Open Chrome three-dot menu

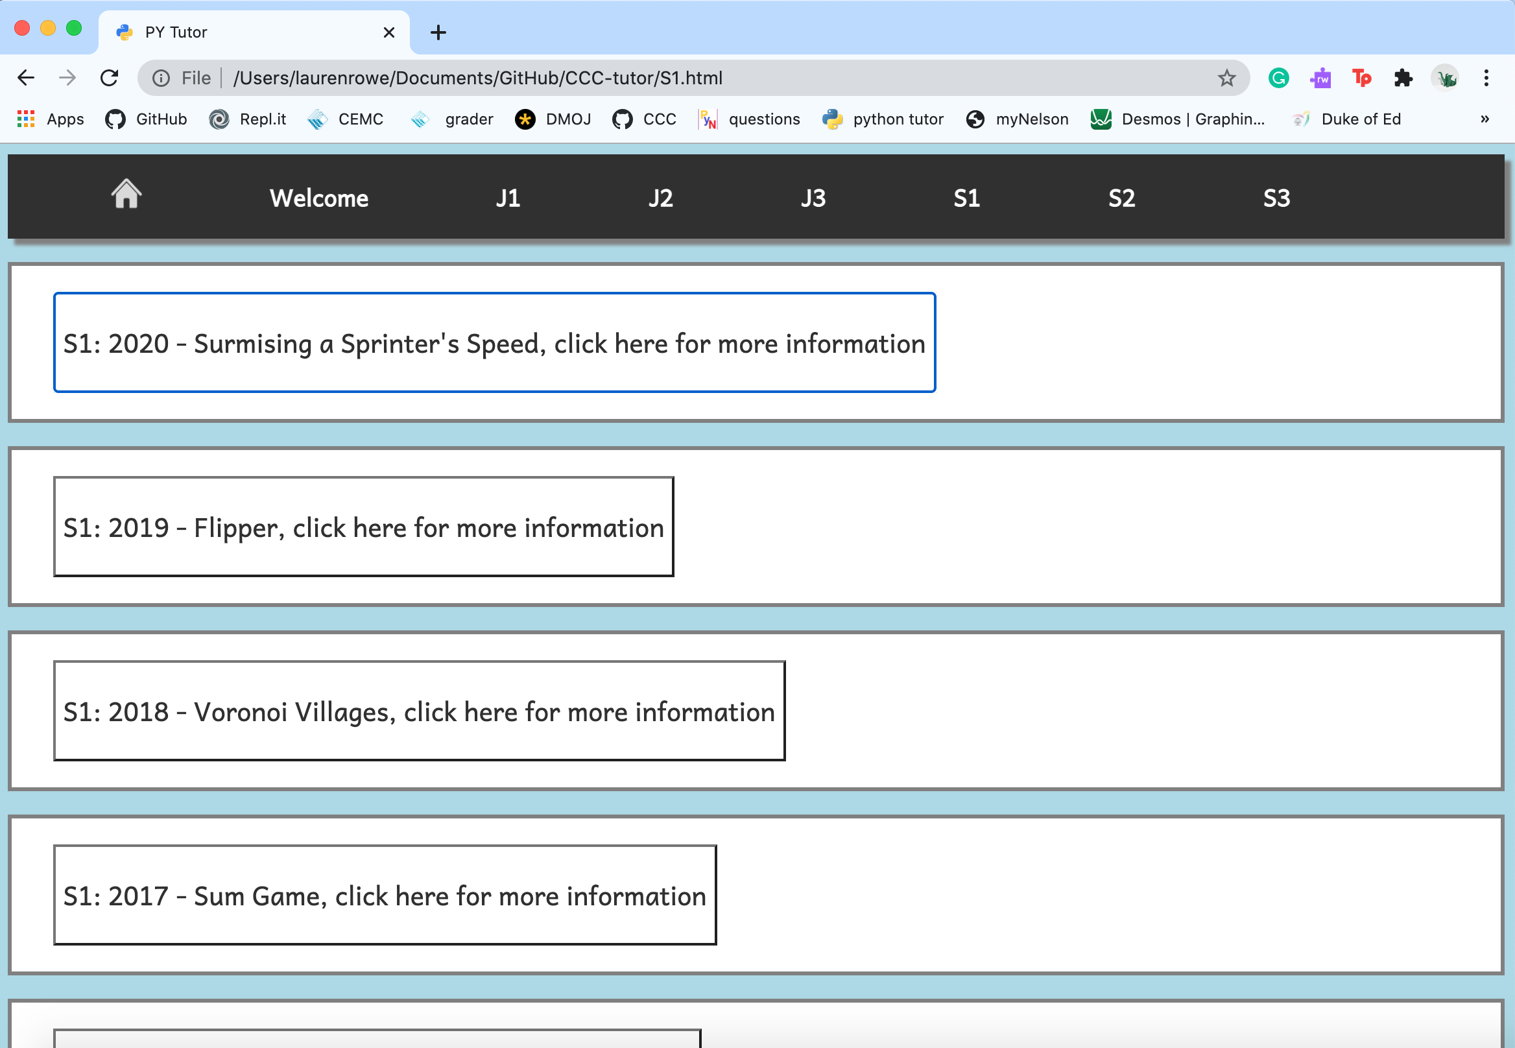click(1486, 78)
